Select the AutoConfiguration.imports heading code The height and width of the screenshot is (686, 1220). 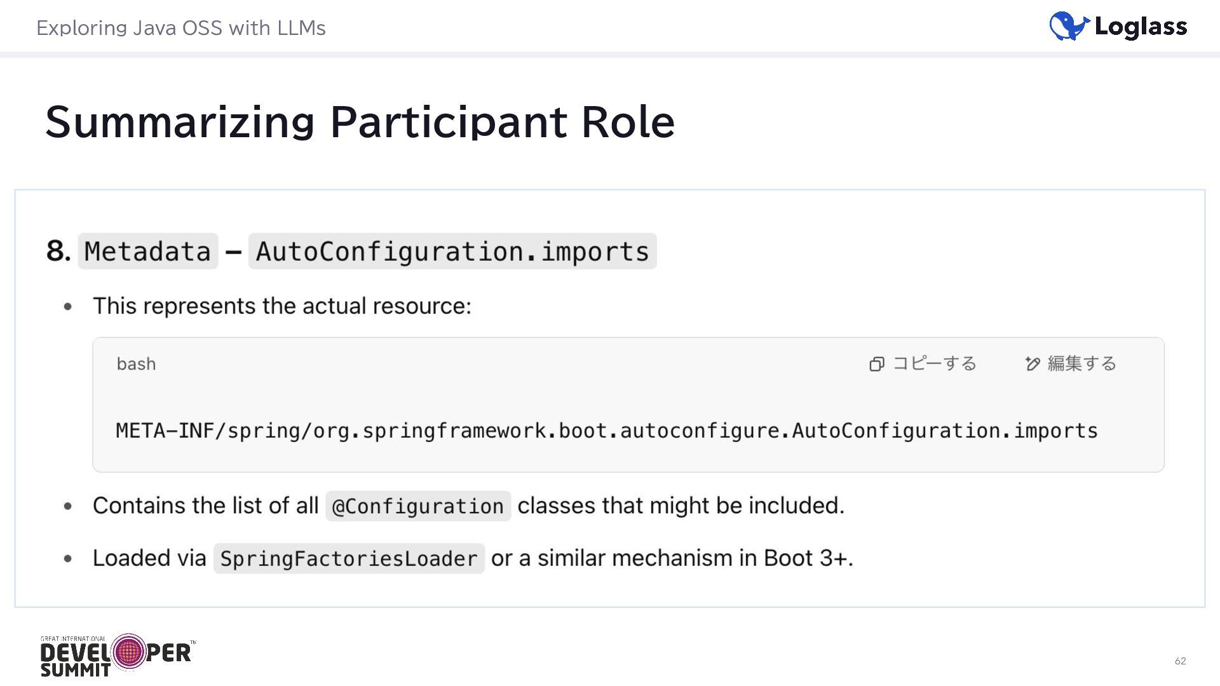(452, 252)
